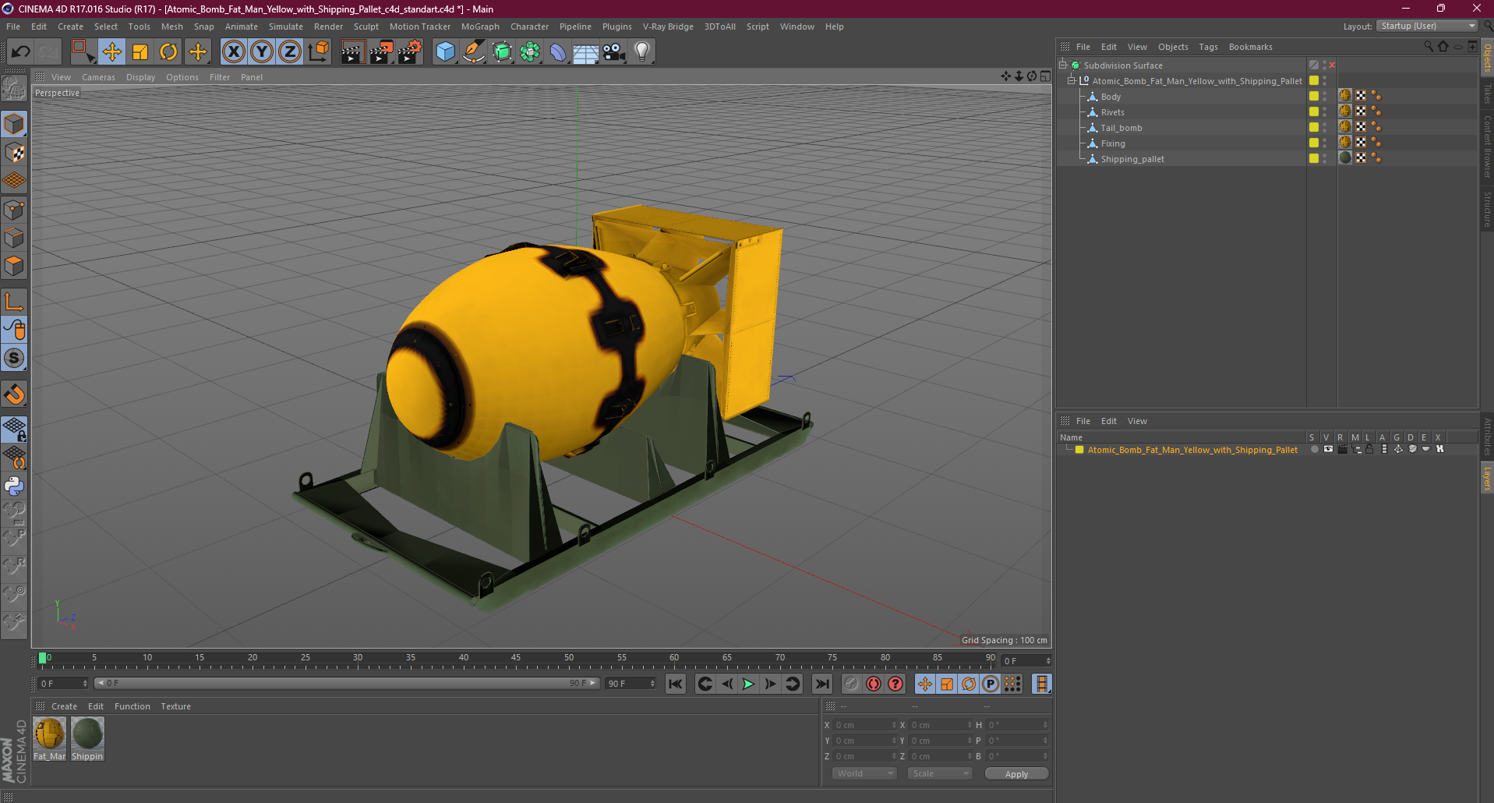Click the Apply button in coordinates

pos(1016,774)
